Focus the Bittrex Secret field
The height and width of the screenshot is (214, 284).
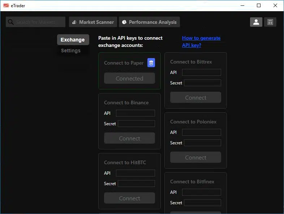[x=202, y=83]
